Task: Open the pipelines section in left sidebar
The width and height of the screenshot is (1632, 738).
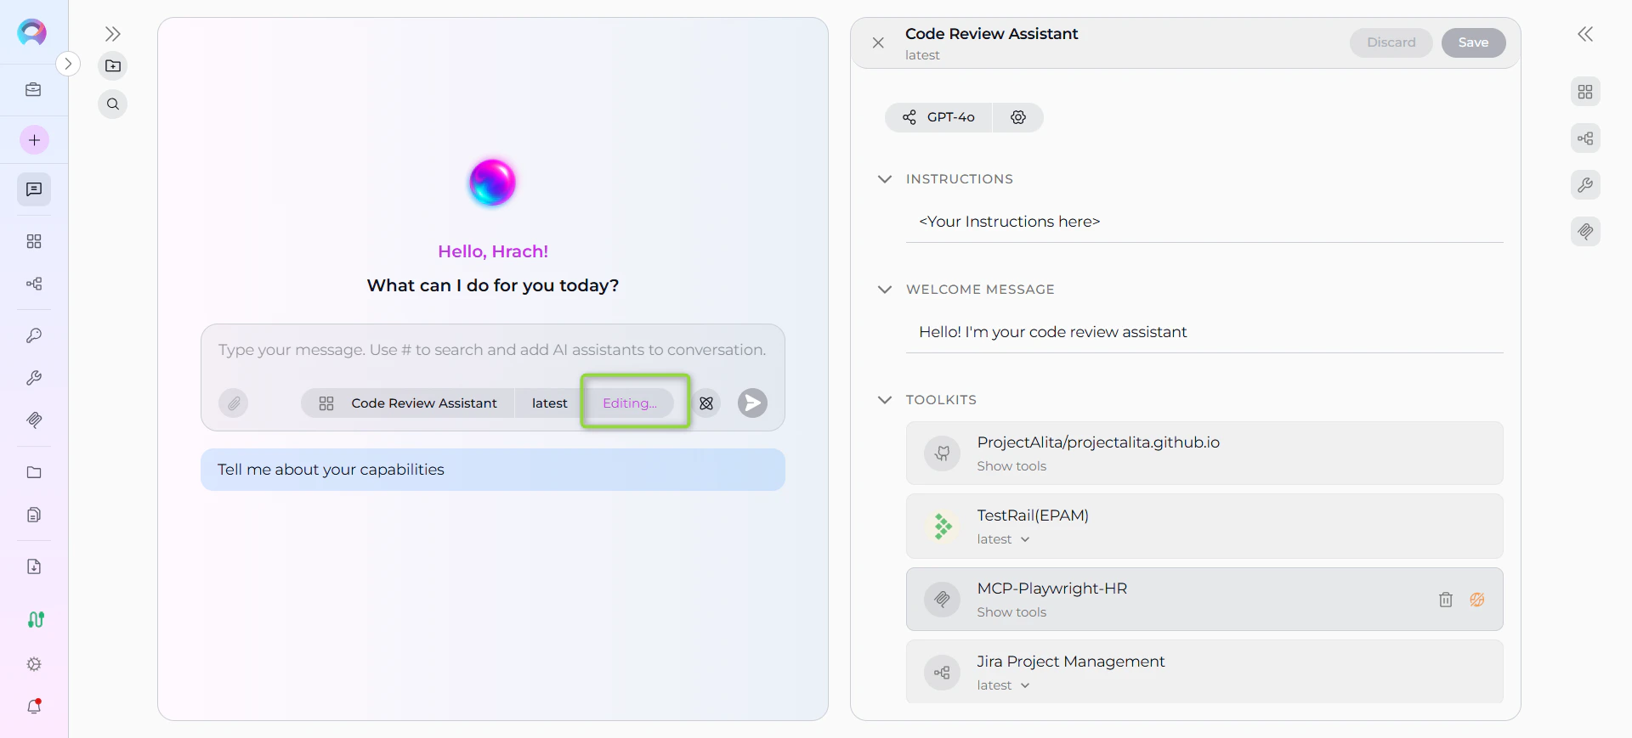Action: (34, 284)
